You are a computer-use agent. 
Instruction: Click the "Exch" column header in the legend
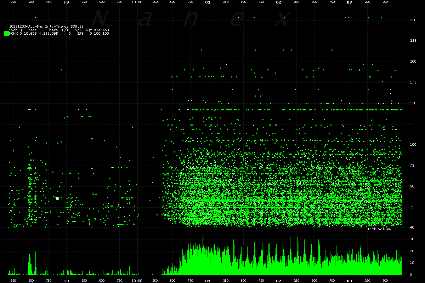point(13,30)
